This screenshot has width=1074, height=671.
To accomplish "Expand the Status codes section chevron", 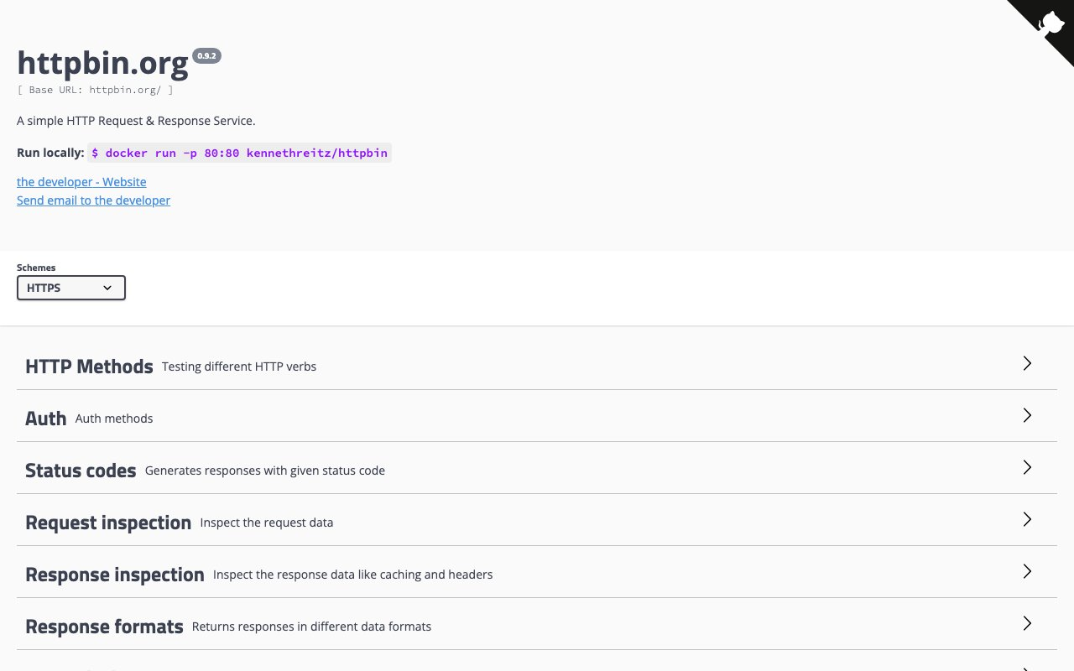I will pyautogui.click(x=1027, y=467).
